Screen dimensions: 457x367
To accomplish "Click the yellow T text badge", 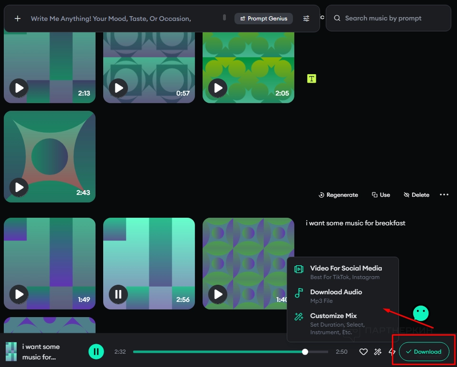I will coord(311,78).
